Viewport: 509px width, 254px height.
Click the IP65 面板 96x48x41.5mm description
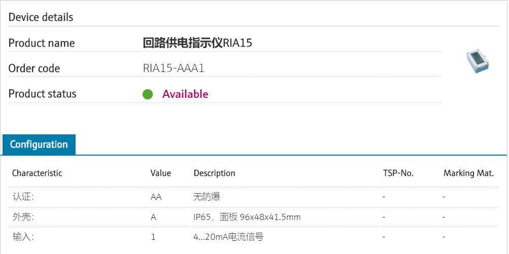[x=247, y=217]
